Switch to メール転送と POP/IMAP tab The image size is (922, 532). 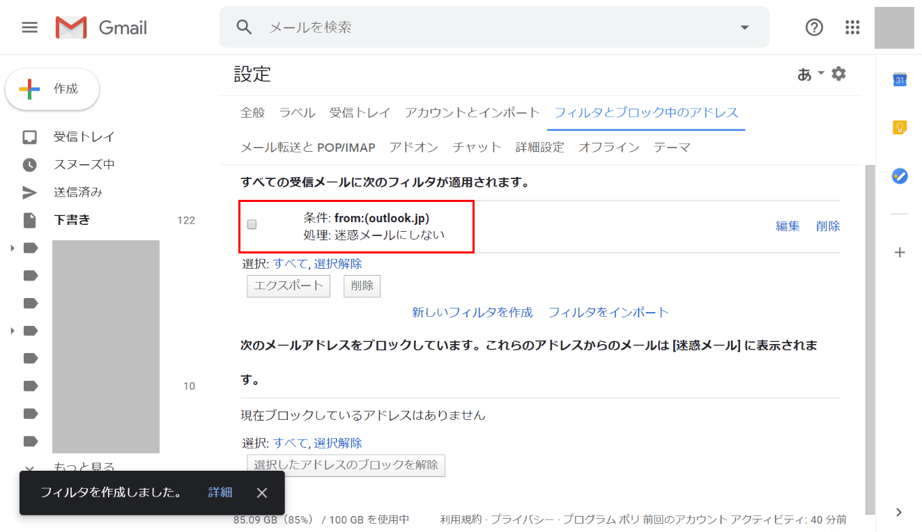(x=308, y=147)
